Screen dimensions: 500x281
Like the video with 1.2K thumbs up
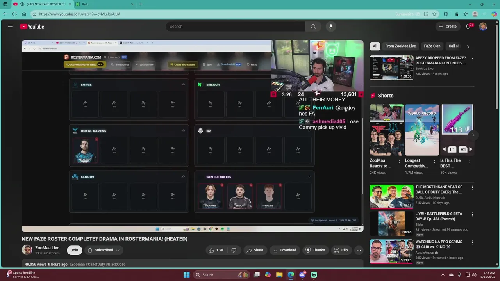216,250
